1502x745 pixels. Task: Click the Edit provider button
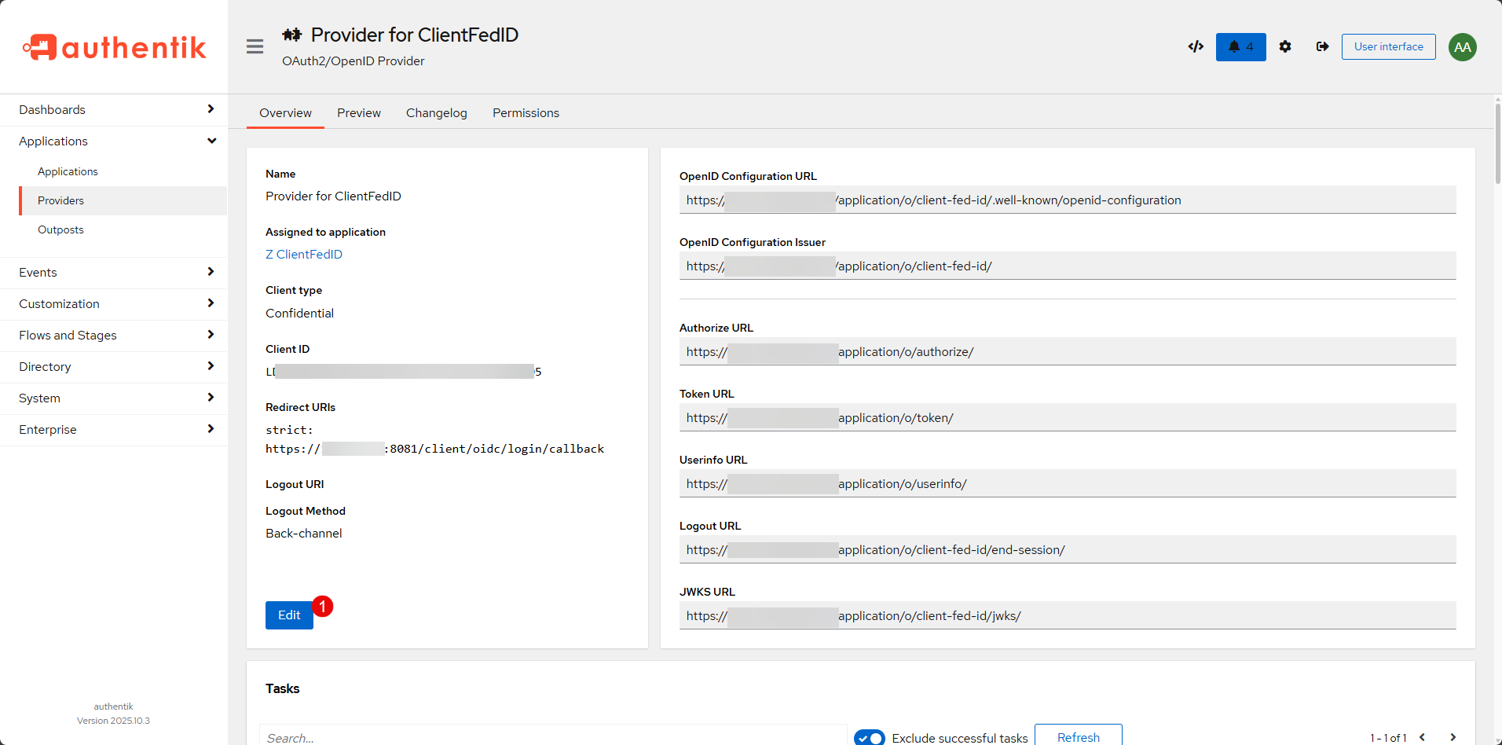(289, 615)
